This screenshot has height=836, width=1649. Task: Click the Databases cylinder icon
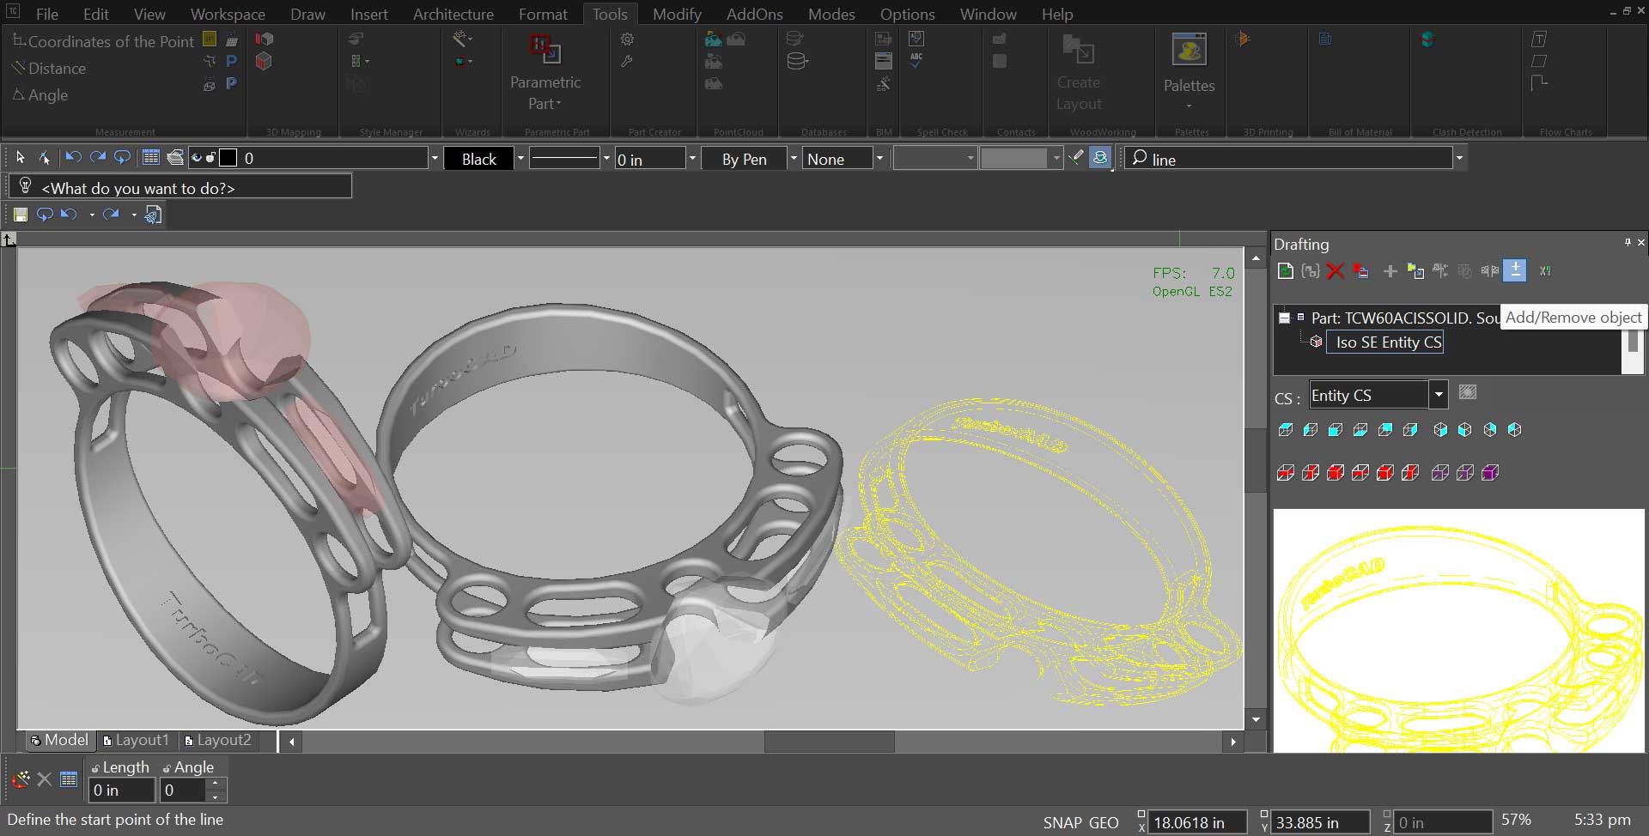pos(796,61)
